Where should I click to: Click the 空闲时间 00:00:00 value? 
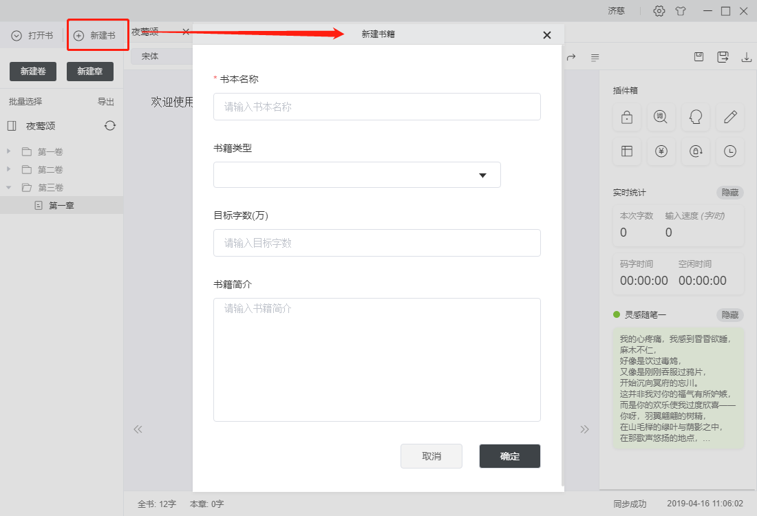click(x=703, y=281)
